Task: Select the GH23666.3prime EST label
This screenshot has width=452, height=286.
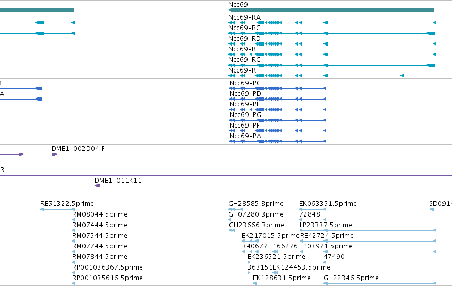Action: click(x=256, y=225)
